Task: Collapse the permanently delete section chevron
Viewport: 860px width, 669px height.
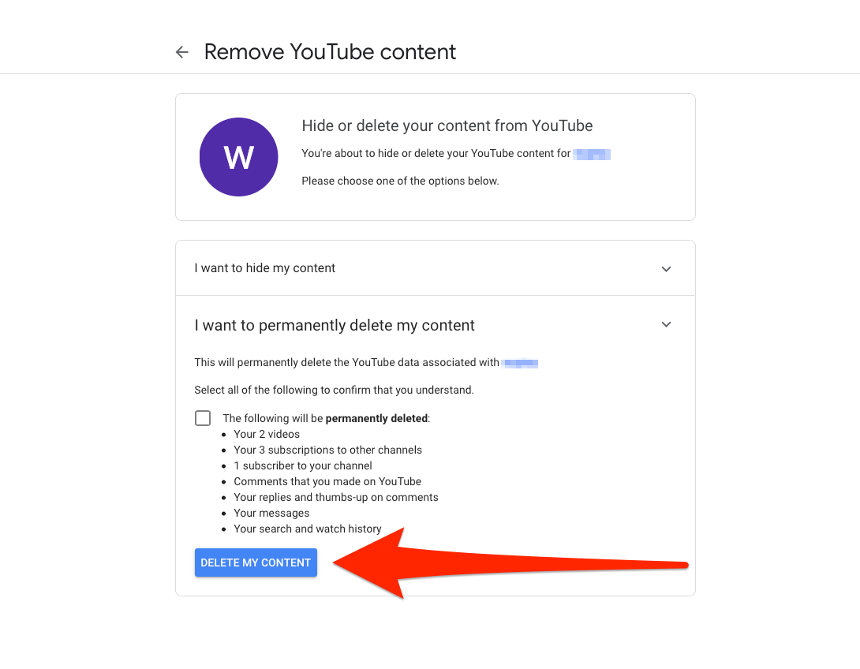Action: [666, 324]
